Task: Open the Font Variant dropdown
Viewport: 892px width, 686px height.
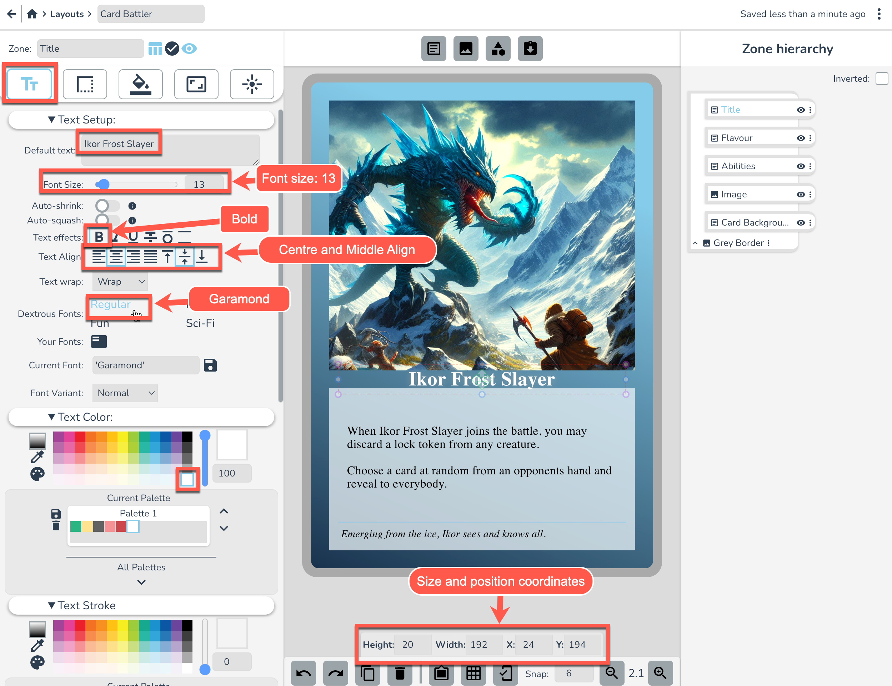Action: 125,393
